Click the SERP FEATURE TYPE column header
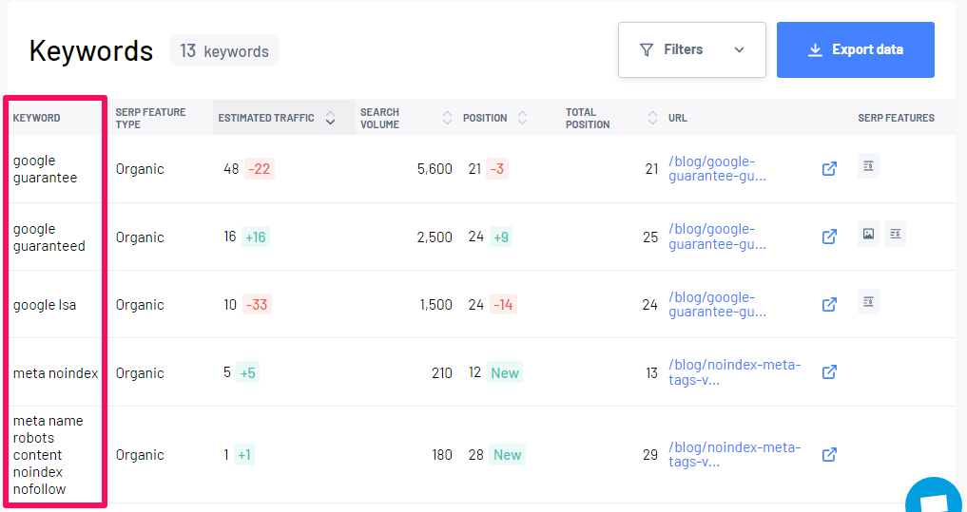967x512 pixels. point(150,118)
